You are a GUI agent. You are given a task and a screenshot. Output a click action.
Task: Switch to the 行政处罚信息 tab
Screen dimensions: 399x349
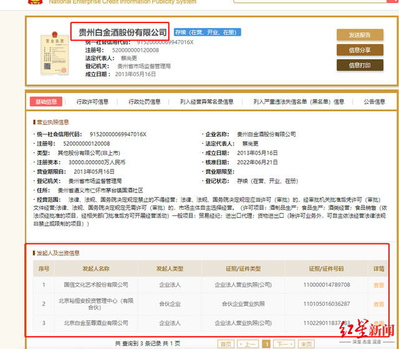pos(144,102)
